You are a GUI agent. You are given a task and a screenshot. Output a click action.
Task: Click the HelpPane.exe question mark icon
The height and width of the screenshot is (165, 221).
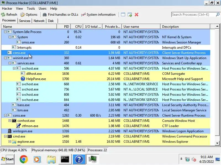[x=23, y=79]
